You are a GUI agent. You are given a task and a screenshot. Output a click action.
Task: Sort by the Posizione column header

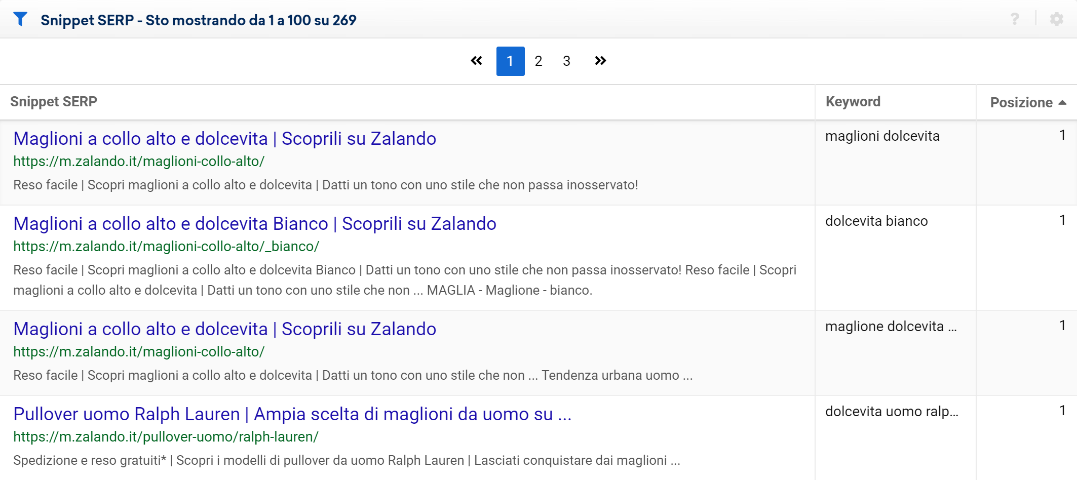click(x=1021, y=103)
